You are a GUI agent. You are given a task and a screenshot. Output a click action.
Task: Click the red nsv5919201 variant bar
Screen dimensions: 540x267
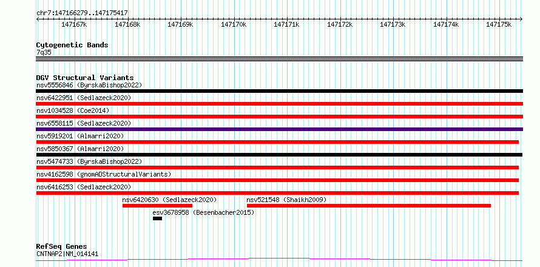(277, 142)
